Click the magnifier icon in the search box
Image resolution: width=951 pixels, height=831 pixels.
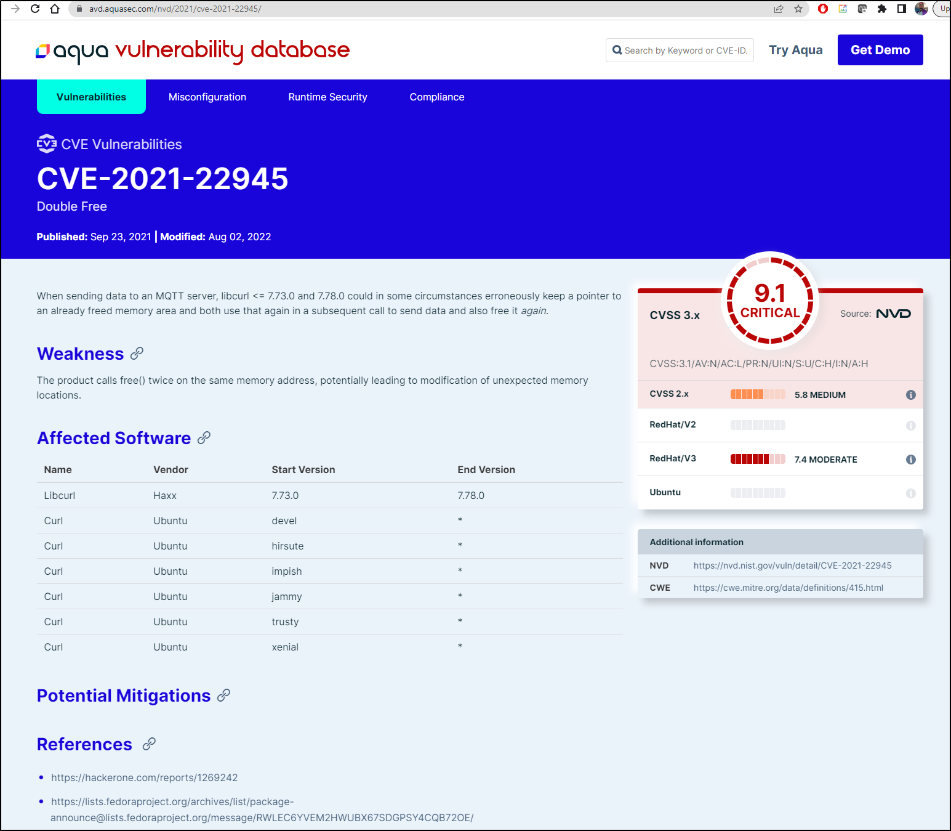pyautogui.click(x=617, y=50)
